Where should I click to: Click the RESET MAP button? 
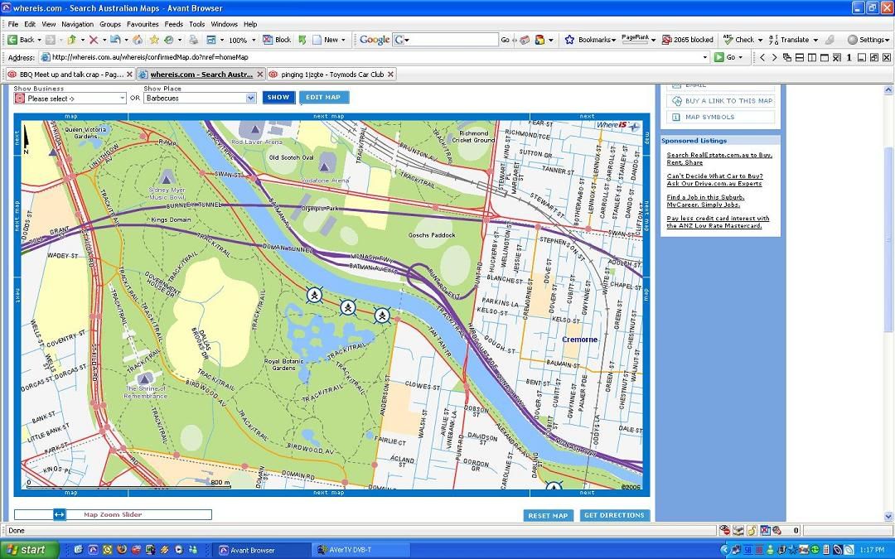coord(548,516)
